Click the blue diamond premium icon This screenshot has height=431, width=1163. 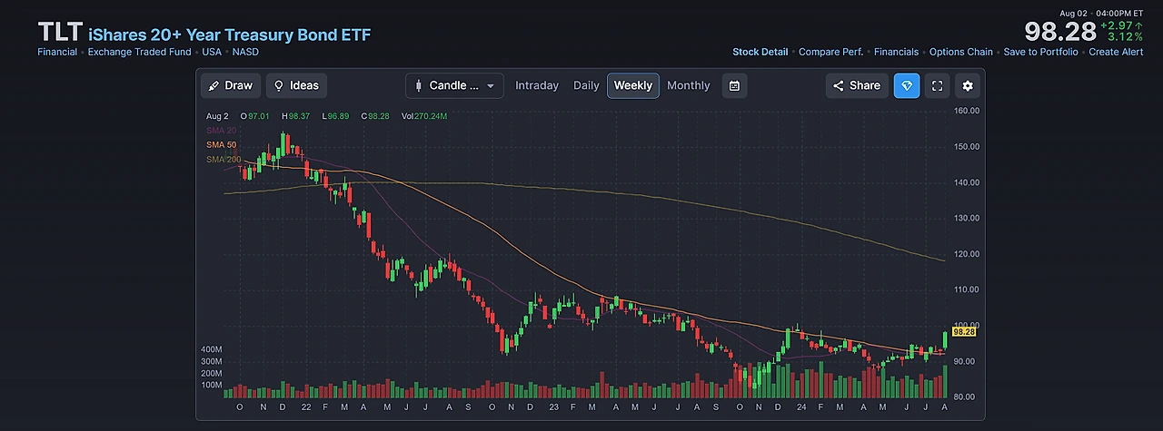[907, 85]
